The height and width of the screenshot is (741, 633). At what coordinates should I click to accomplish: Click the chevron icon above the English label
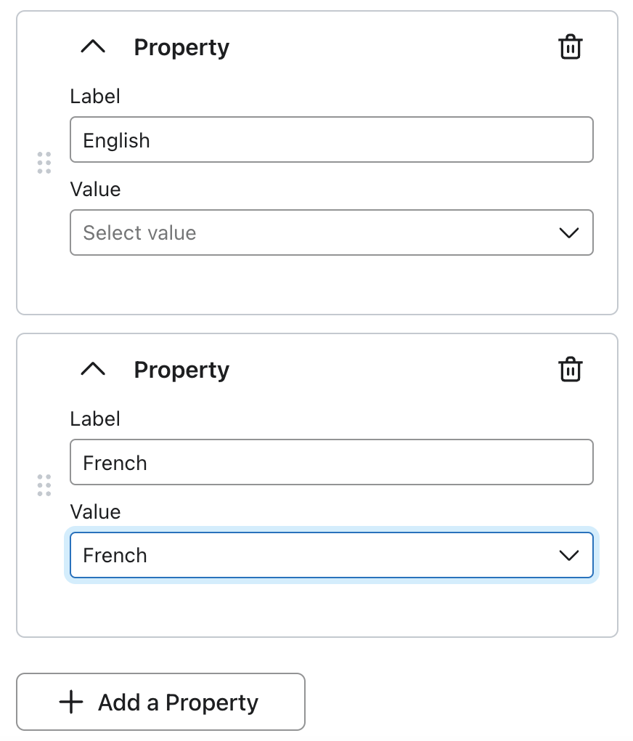[92, 46]
